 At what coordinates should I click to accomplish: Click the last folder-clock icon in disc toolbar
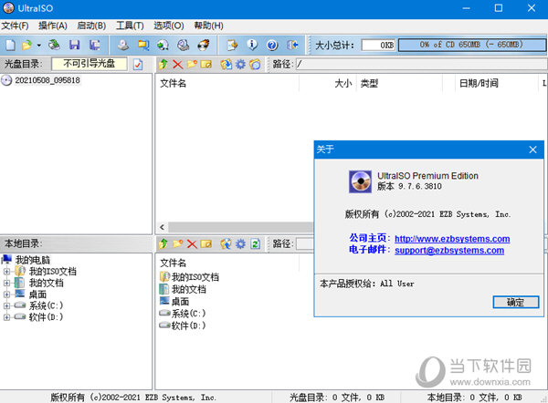(x=255, y=64)
